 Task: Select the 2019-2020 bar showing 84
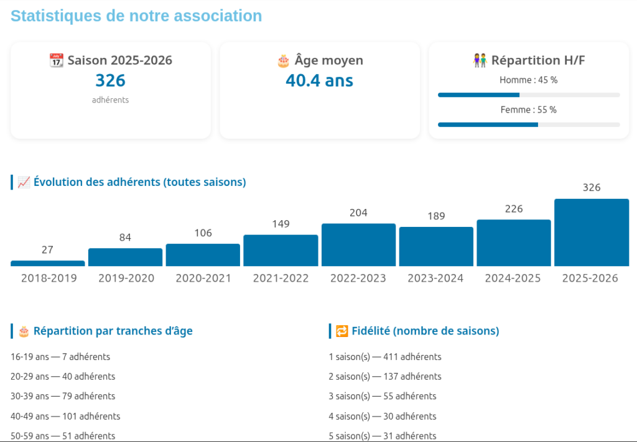tap(125, 257)
